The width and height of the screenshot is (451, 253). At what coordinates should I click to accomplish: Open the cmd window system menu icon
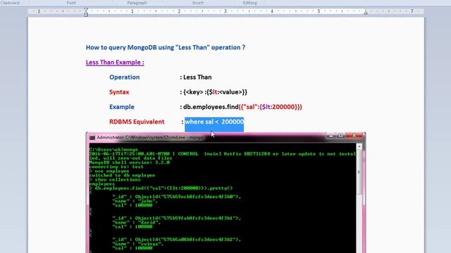point(92,138)
